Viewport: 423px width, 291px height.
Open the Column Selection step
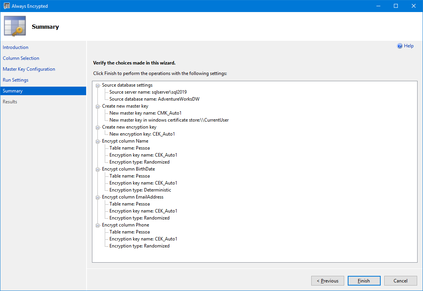21,58
